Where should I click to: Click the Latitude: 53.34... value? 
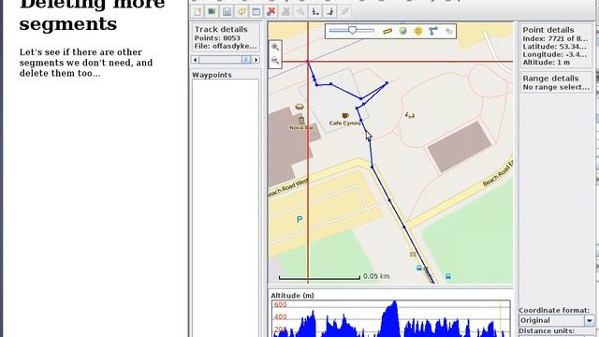554,47
